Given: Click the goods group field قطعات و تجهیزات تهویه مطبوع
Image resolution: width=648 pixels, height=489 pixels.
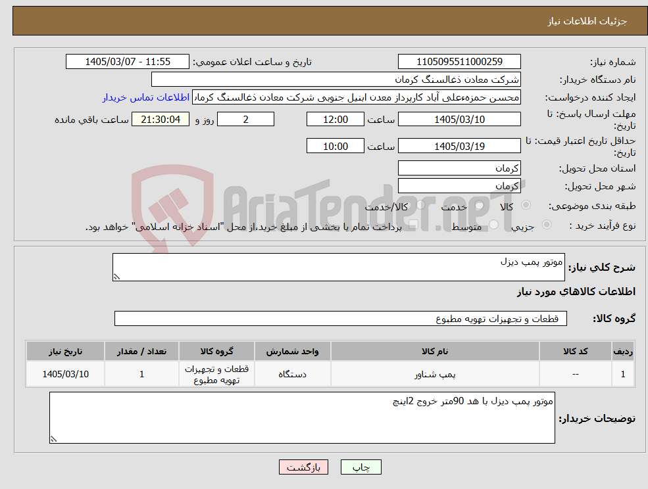Looking at the screenshot, I should click(341, 318).
